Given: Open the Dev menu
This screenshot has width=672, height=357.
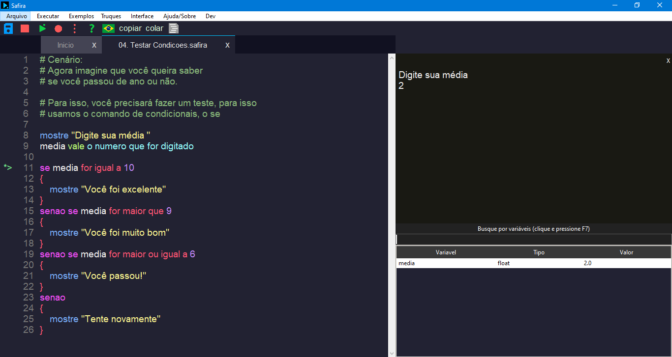Looking at the screenshot, I should pos(211,16).
